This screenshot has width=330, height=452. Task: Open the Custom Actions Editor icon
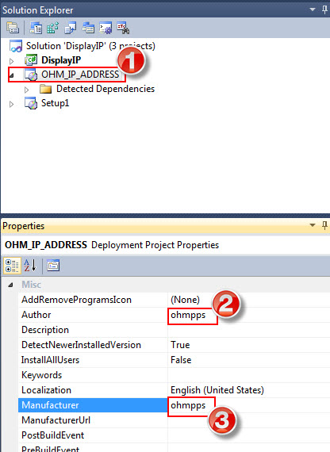tap(106, 28)
